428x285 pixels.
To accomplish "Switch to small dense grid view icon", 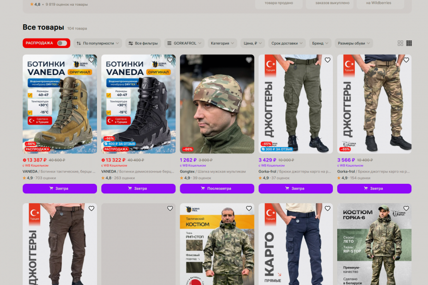I will tap(409, 43).
